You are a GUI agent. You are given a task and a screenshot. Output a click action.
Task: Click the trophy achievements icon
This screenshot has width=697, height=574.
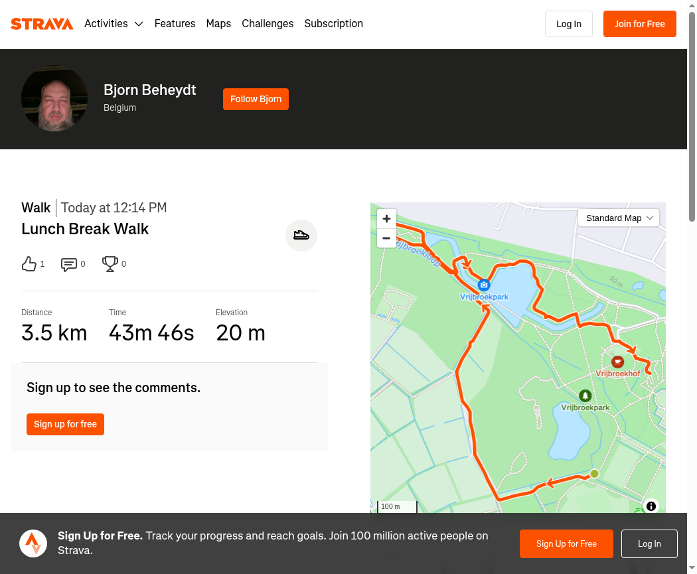click(x=110, y=264)
